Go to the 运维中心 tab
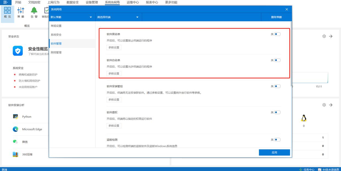Screen dimensions: 341x171 (133, 2)
